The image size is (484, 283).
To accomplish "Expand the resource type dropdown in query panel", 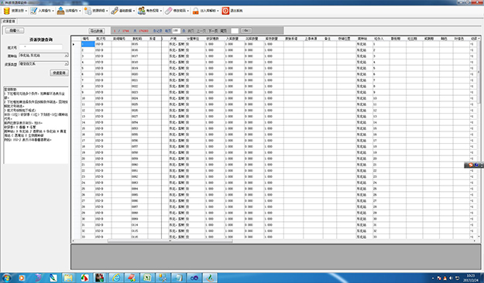I will click(66, 64).
